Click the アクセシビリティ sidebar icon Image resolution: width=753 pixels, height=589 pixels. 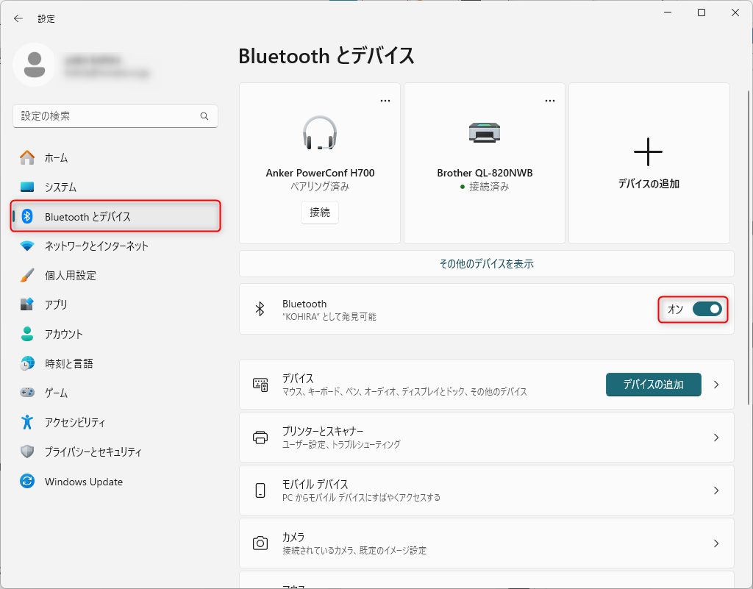(x=27, y=422)
